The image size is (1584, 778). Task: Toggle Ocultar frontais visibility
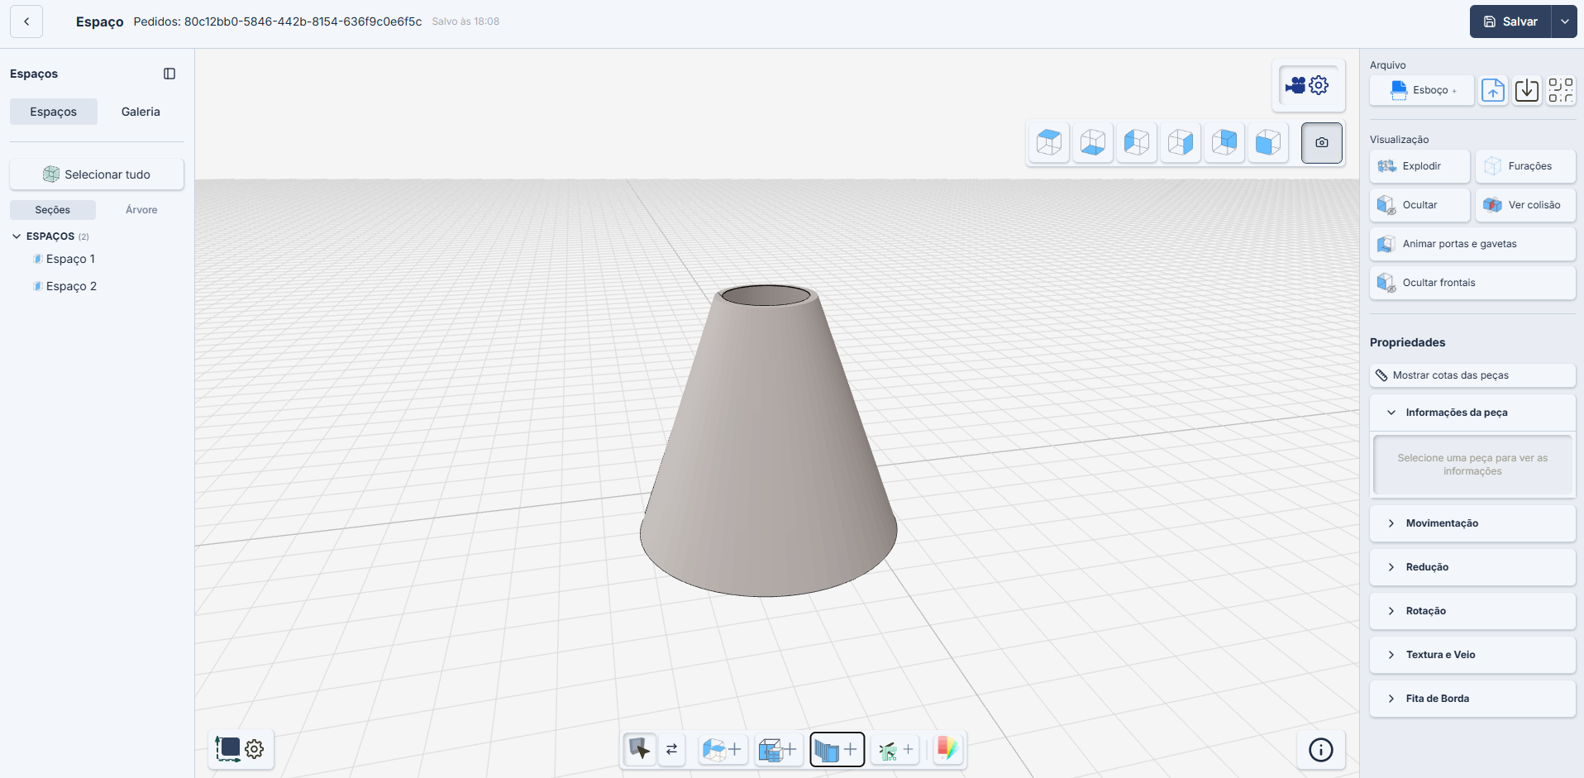tap(1472, 283)
